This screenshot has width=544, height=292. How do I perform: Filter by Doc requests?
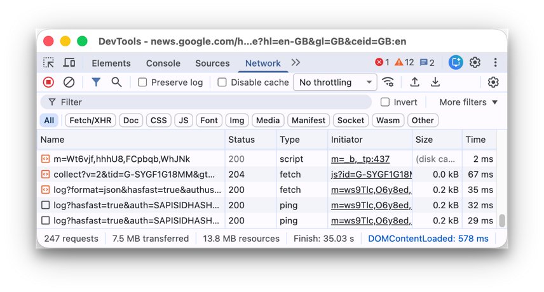point(131,120)
